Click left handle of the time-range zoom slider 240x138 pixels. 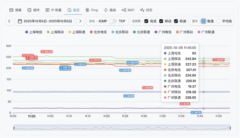pyautogui.click(x=14, y=128)
